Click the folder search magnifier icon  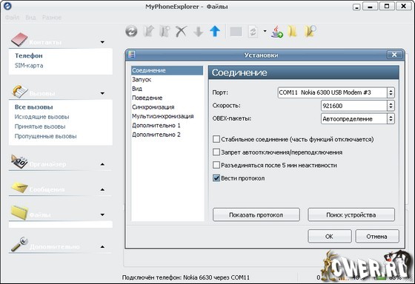[311, 32]
